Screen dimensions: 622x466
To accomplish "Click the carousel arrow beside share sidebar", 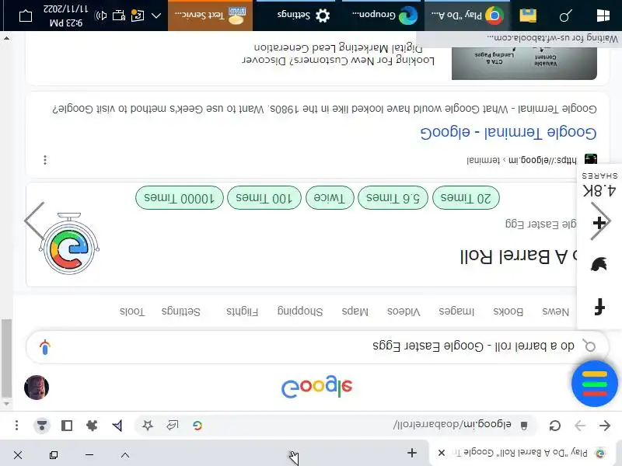I will pos(600,221).
